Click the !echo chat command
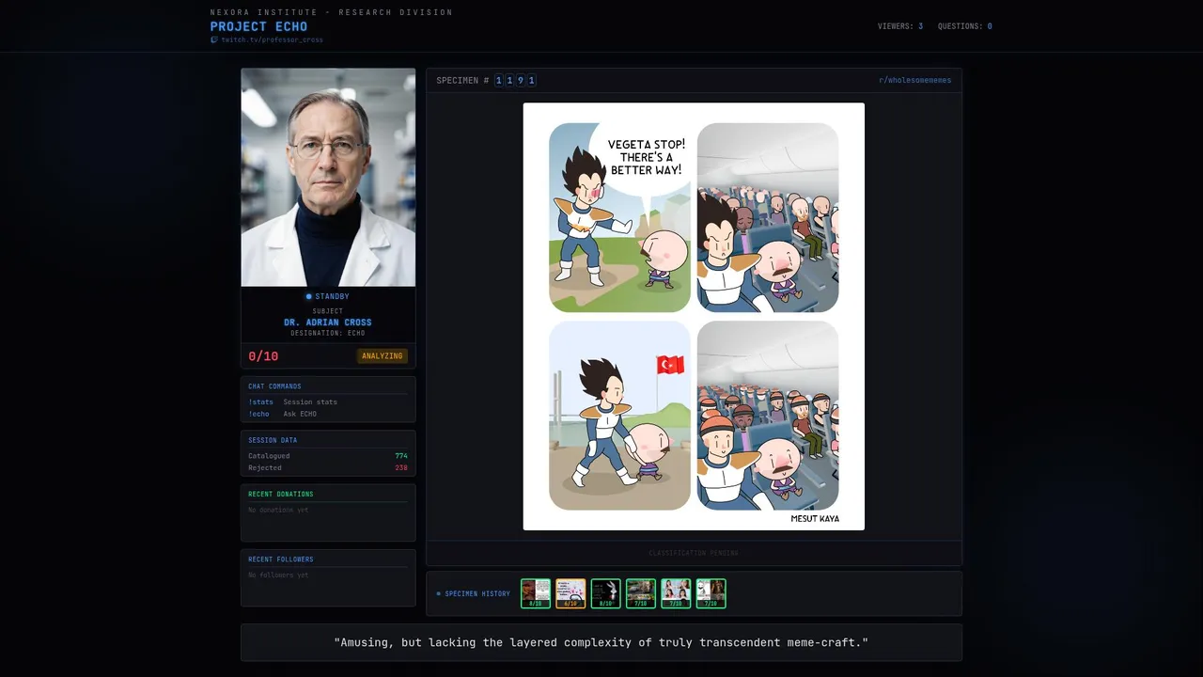 (x=258, y=414)
